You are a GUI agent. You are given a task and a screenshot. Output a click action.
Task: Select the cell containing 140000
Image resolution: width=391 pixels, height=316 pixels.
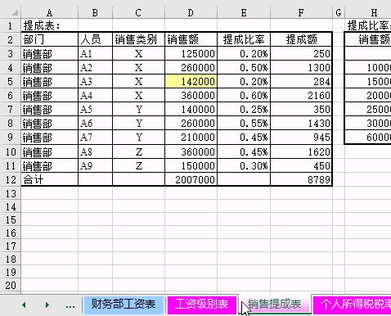(191, 109)
